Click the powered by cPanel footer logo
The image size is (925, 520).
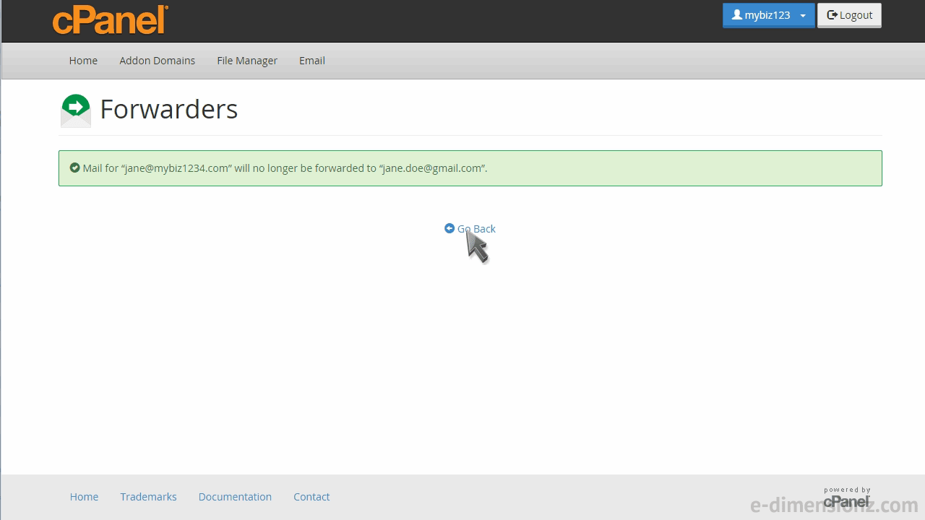pos(847,497)
